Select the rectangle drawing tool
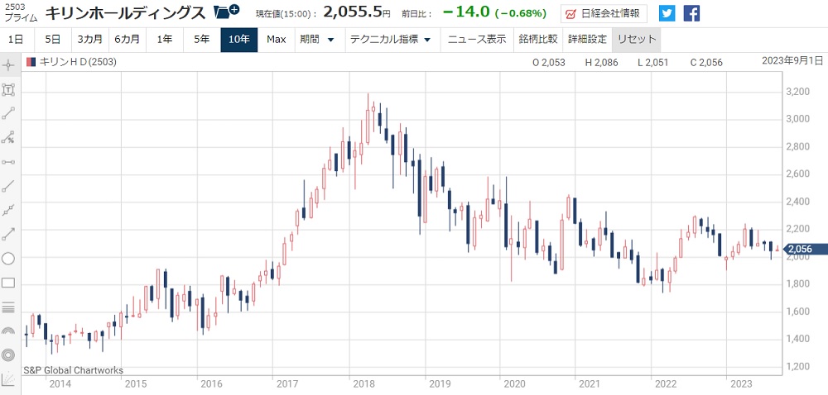 tap(8, 283)
